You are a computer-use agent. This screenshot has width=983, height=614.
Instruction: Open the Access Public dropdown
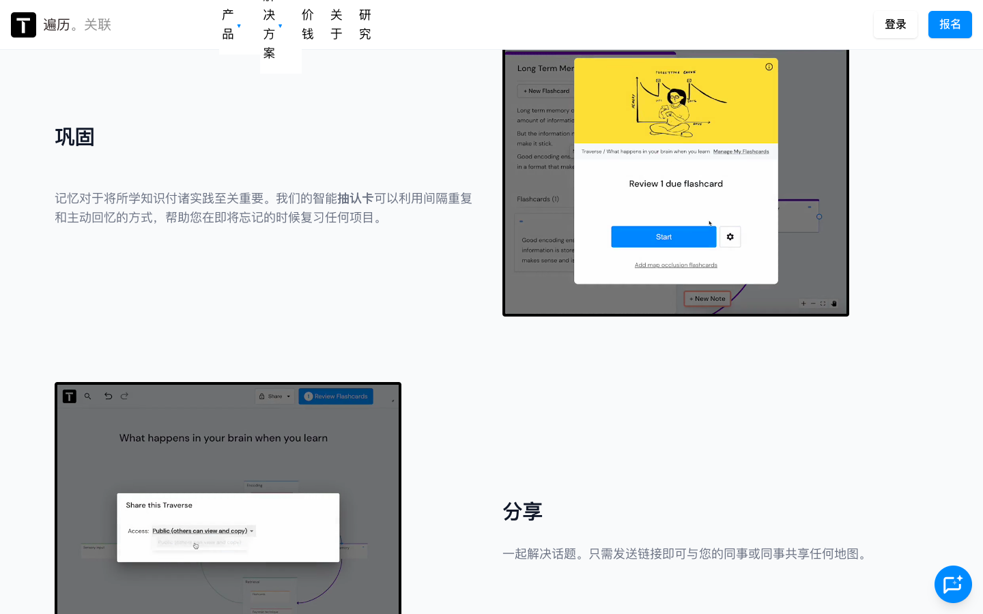click(203, 531)
